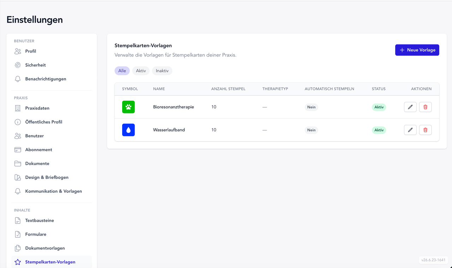Viewport: 452px width, 268px height.
Task: Select the Alle filter tab
Action: tap(122, 71)
